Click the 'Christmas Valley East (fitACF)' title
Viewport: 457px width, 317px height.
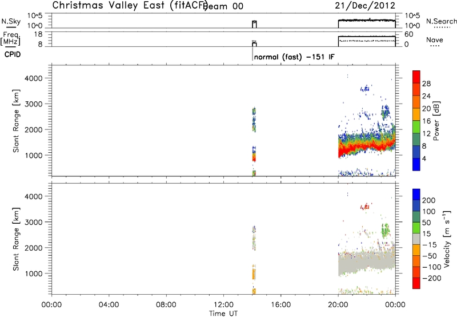click(130, 6)
